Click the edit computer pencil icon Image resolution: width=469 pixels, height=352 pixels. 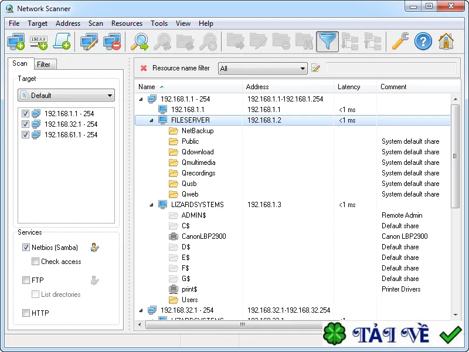tap(89, 42)
